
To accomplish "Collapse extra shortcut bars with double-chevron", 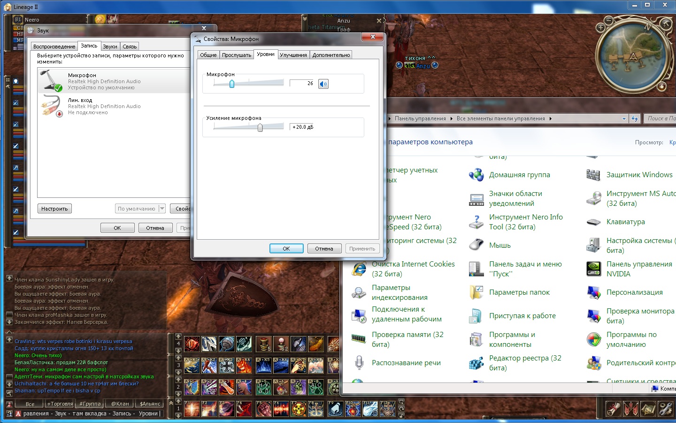I will pos(171,403).
